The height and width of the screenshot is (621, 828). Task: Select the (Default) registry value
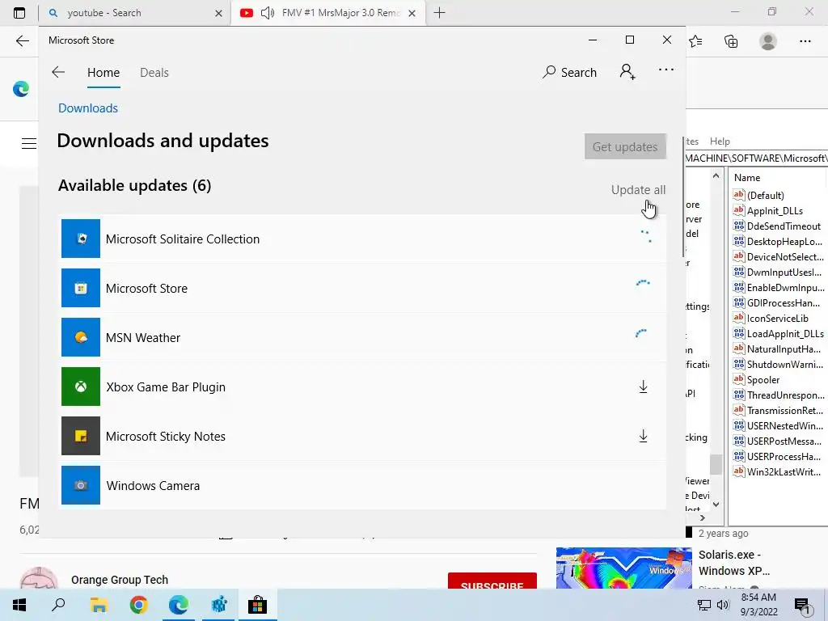[765, 196]
